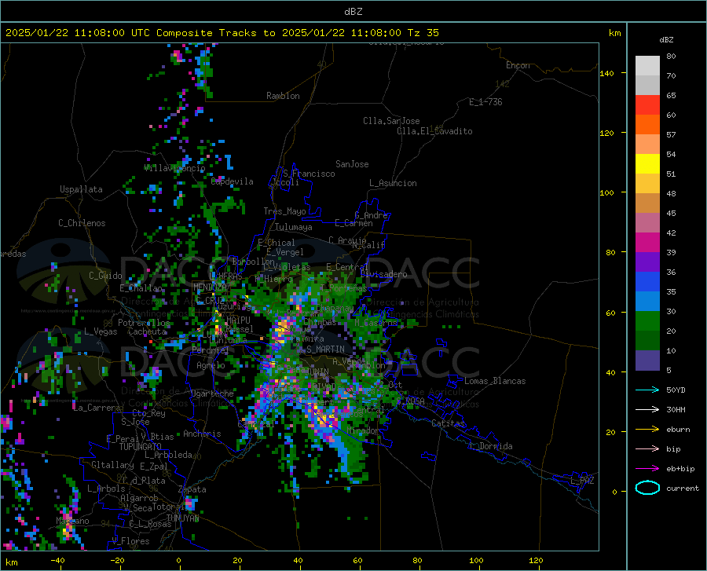Click the 5 dBZ purple color swatch

click(647, 361)
